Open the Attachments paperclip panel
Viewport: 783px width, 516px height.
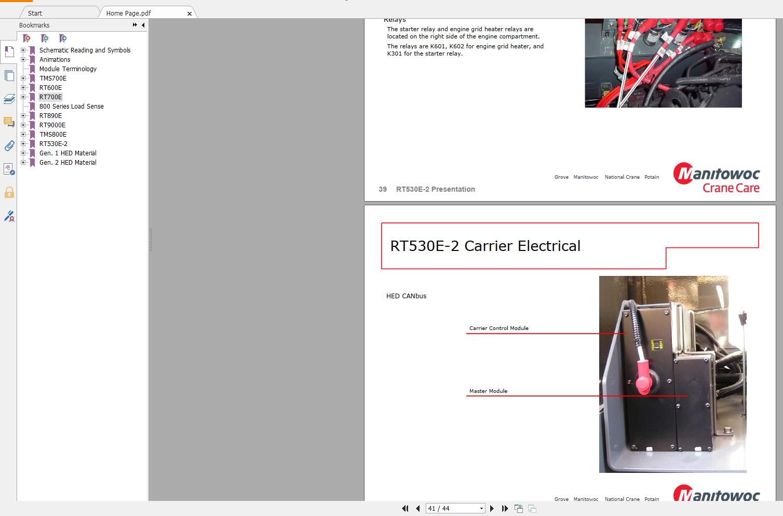9,146
